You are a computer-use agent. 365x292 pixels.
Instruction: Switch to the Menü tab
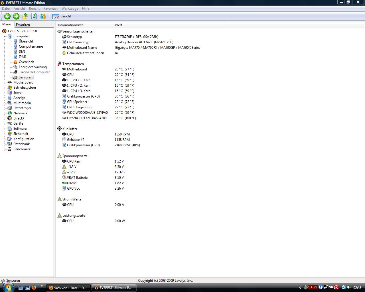click(7, 24)
